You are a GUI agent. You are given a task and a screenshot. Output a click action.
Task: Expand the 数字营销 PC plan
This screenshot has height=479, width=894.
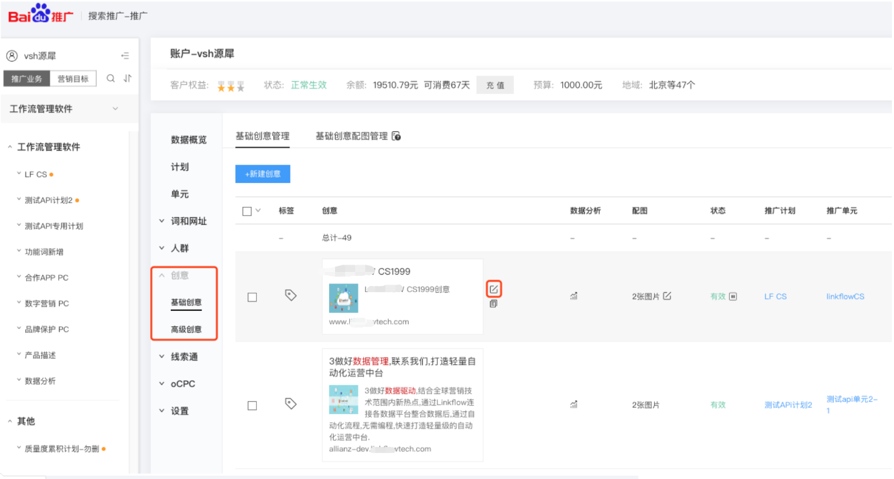19,303
